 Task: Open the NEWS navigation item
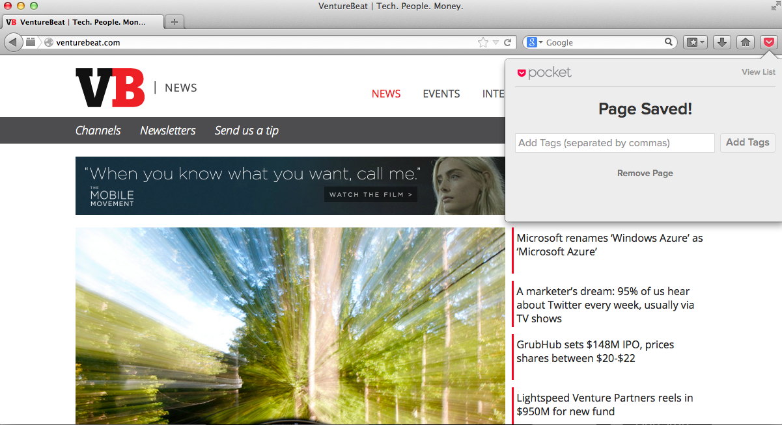point(386,94)
